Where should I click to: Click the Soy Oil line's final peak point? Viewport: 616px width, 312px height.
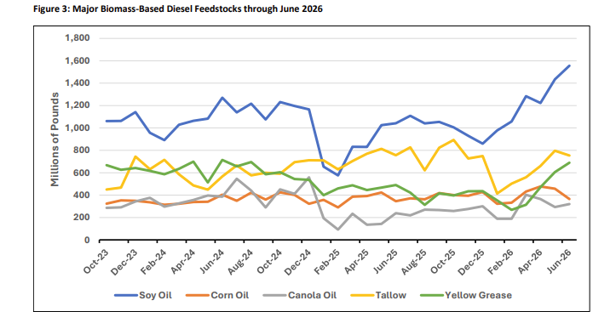coord(569,65)
